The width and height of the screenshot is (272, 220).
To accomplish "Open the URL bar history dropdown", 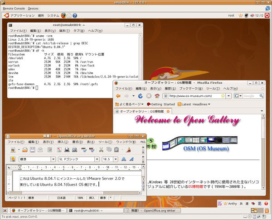I will pos(229,96).
